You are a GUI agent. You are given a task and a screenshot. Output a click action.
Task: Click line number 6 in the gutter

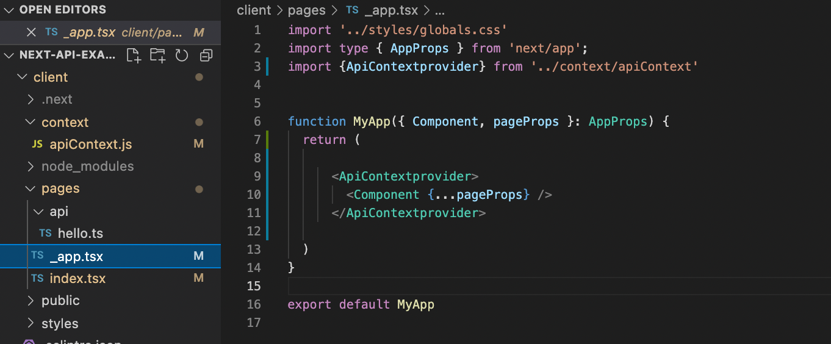pos(257,121)
